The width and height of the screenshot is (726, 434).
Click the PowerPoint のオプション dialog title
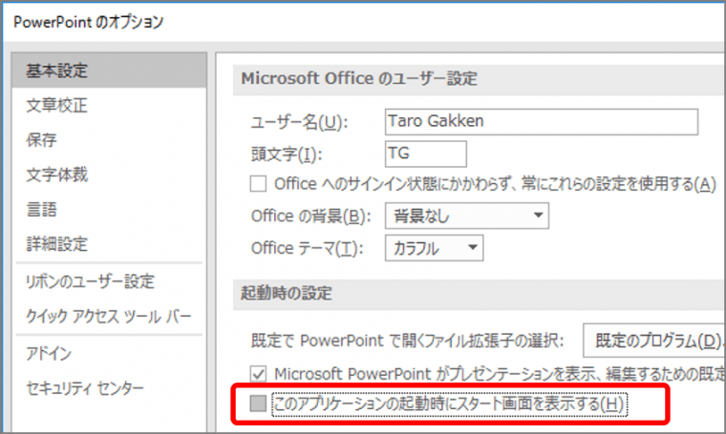pyautogui.click(x=89, y=22)
